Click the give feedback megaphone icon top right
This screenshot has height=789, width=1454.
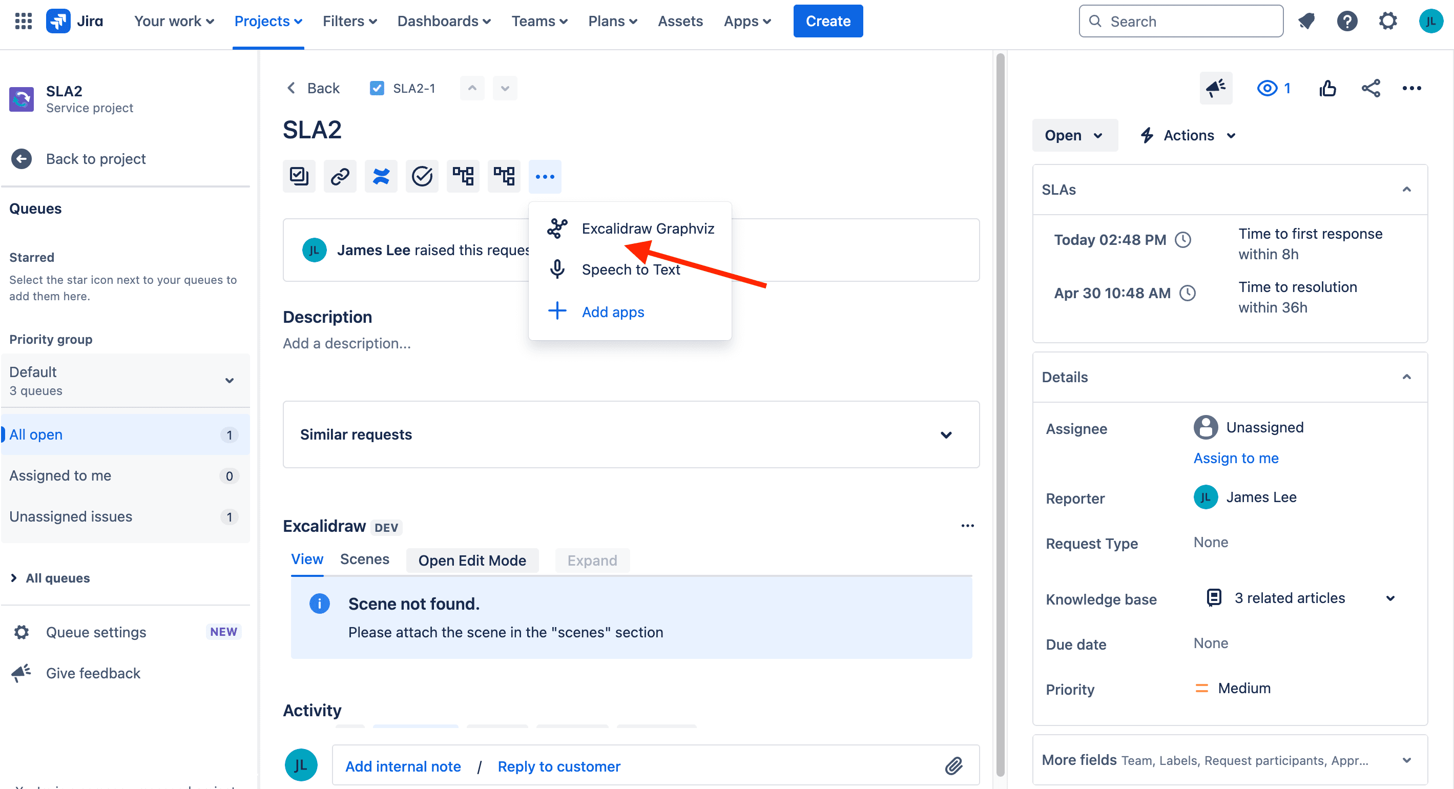pos(1216,88)
